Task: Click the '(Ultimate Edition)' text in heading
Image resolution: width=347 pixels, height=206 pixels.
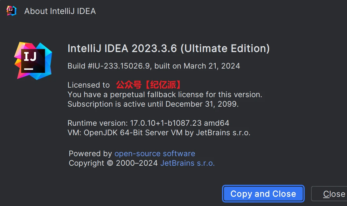Action: (225, 49)
